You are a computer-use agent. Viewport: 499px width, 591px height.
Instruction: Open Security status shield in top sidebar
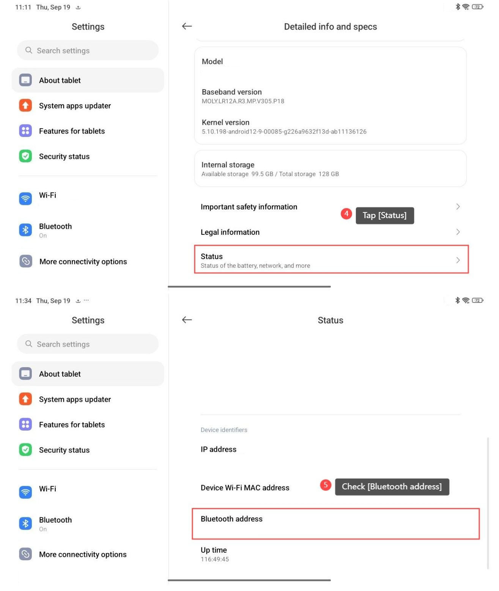click(x=25, y=156)
